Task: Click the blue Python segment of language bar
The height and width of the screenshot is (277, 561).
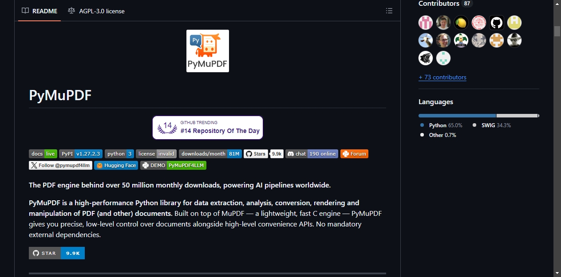Action: 457,116
